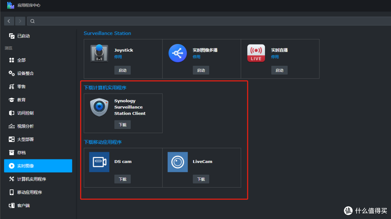The image size is (391, 219).
Task: Open the 设备整合 category
Action: coord(38,73)
